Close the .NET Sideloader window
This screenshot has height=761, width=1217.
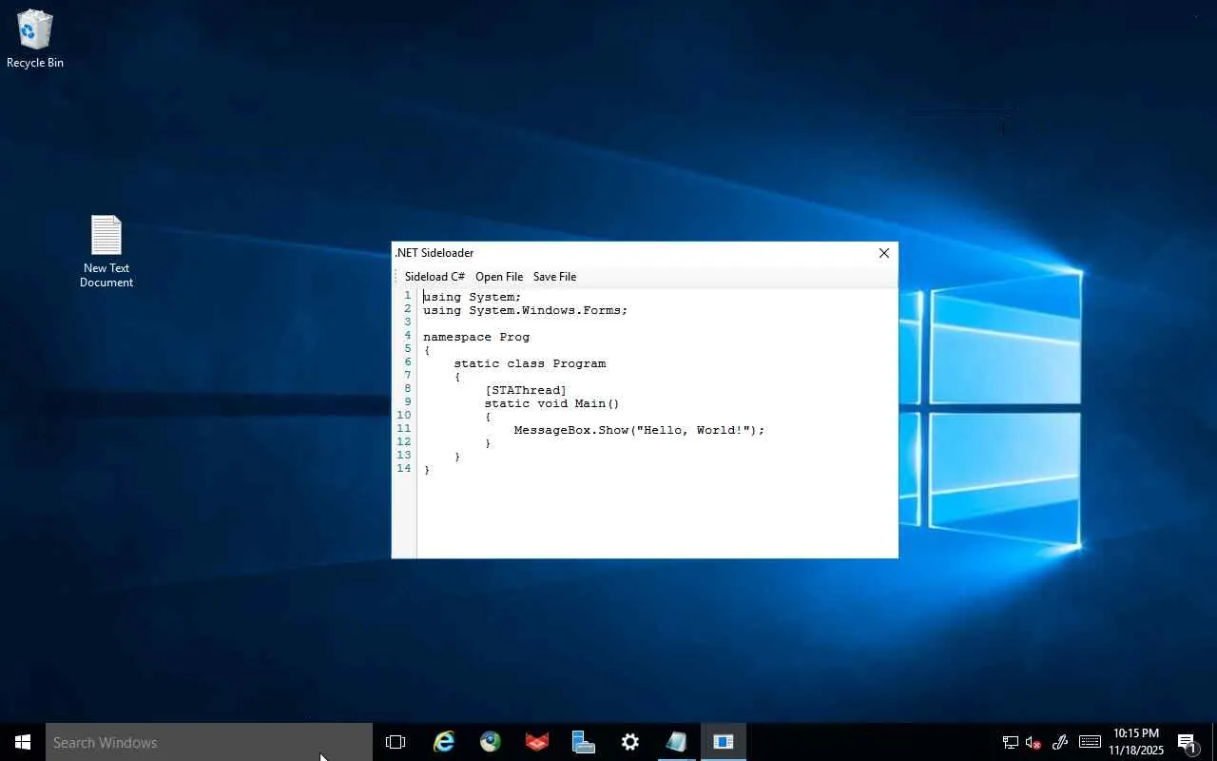tap(884, 253)
